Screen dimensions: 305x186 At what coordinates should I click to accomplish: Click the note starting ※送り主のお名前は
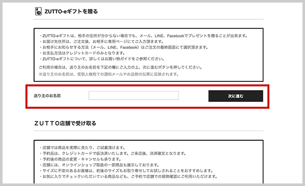109,74
